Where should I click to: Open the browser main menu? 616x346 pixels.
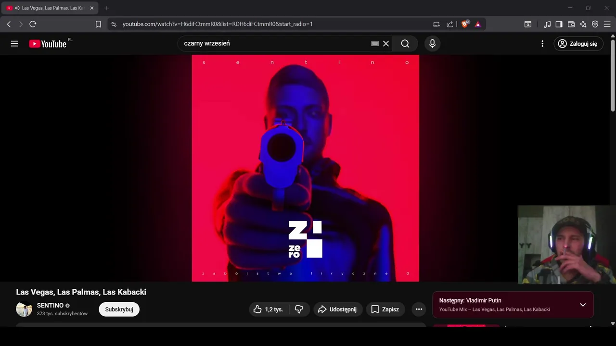coord(607,24)
